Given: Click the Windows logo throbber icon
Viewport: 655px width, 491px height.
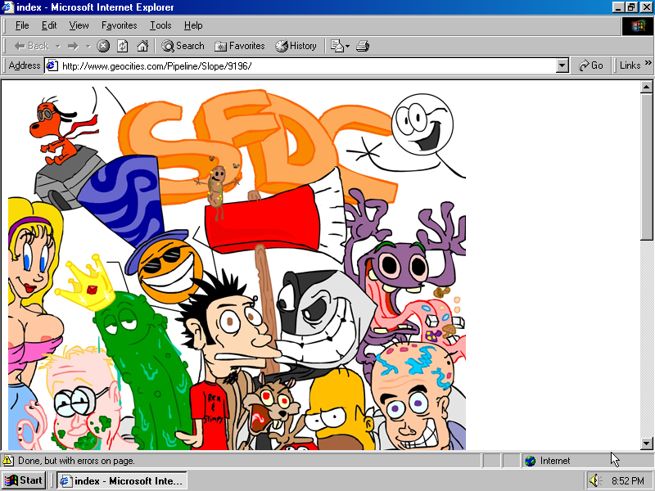Looking at the screenshot, I should pyautogui.click(x=638, y=26).
